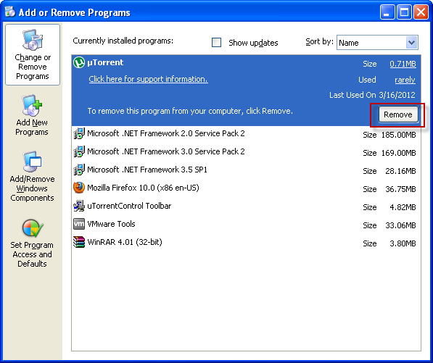Select Microsoft .NET Framework 2.0 Service Pack 2
Screen dimensions: 433x363
pyautogui.click(x=246, y=134)
